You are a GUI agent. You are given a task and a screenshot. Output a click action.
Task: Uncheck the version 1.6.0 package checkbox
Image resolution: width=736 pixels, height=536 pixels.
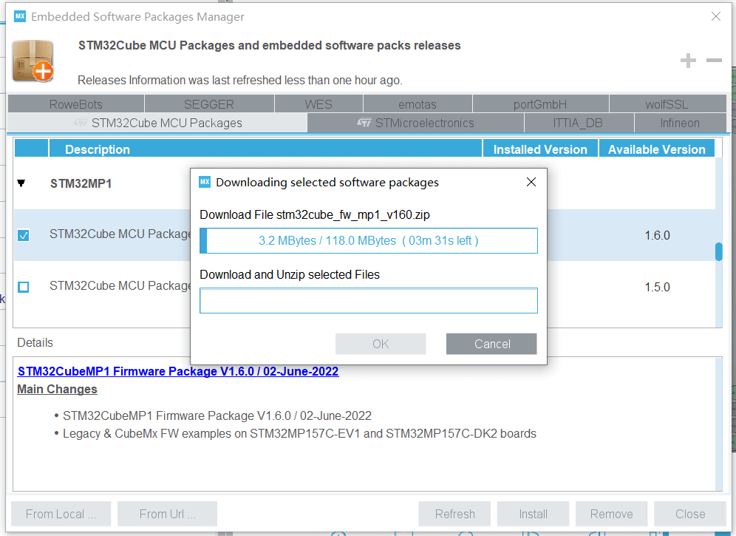pos(23,235)
